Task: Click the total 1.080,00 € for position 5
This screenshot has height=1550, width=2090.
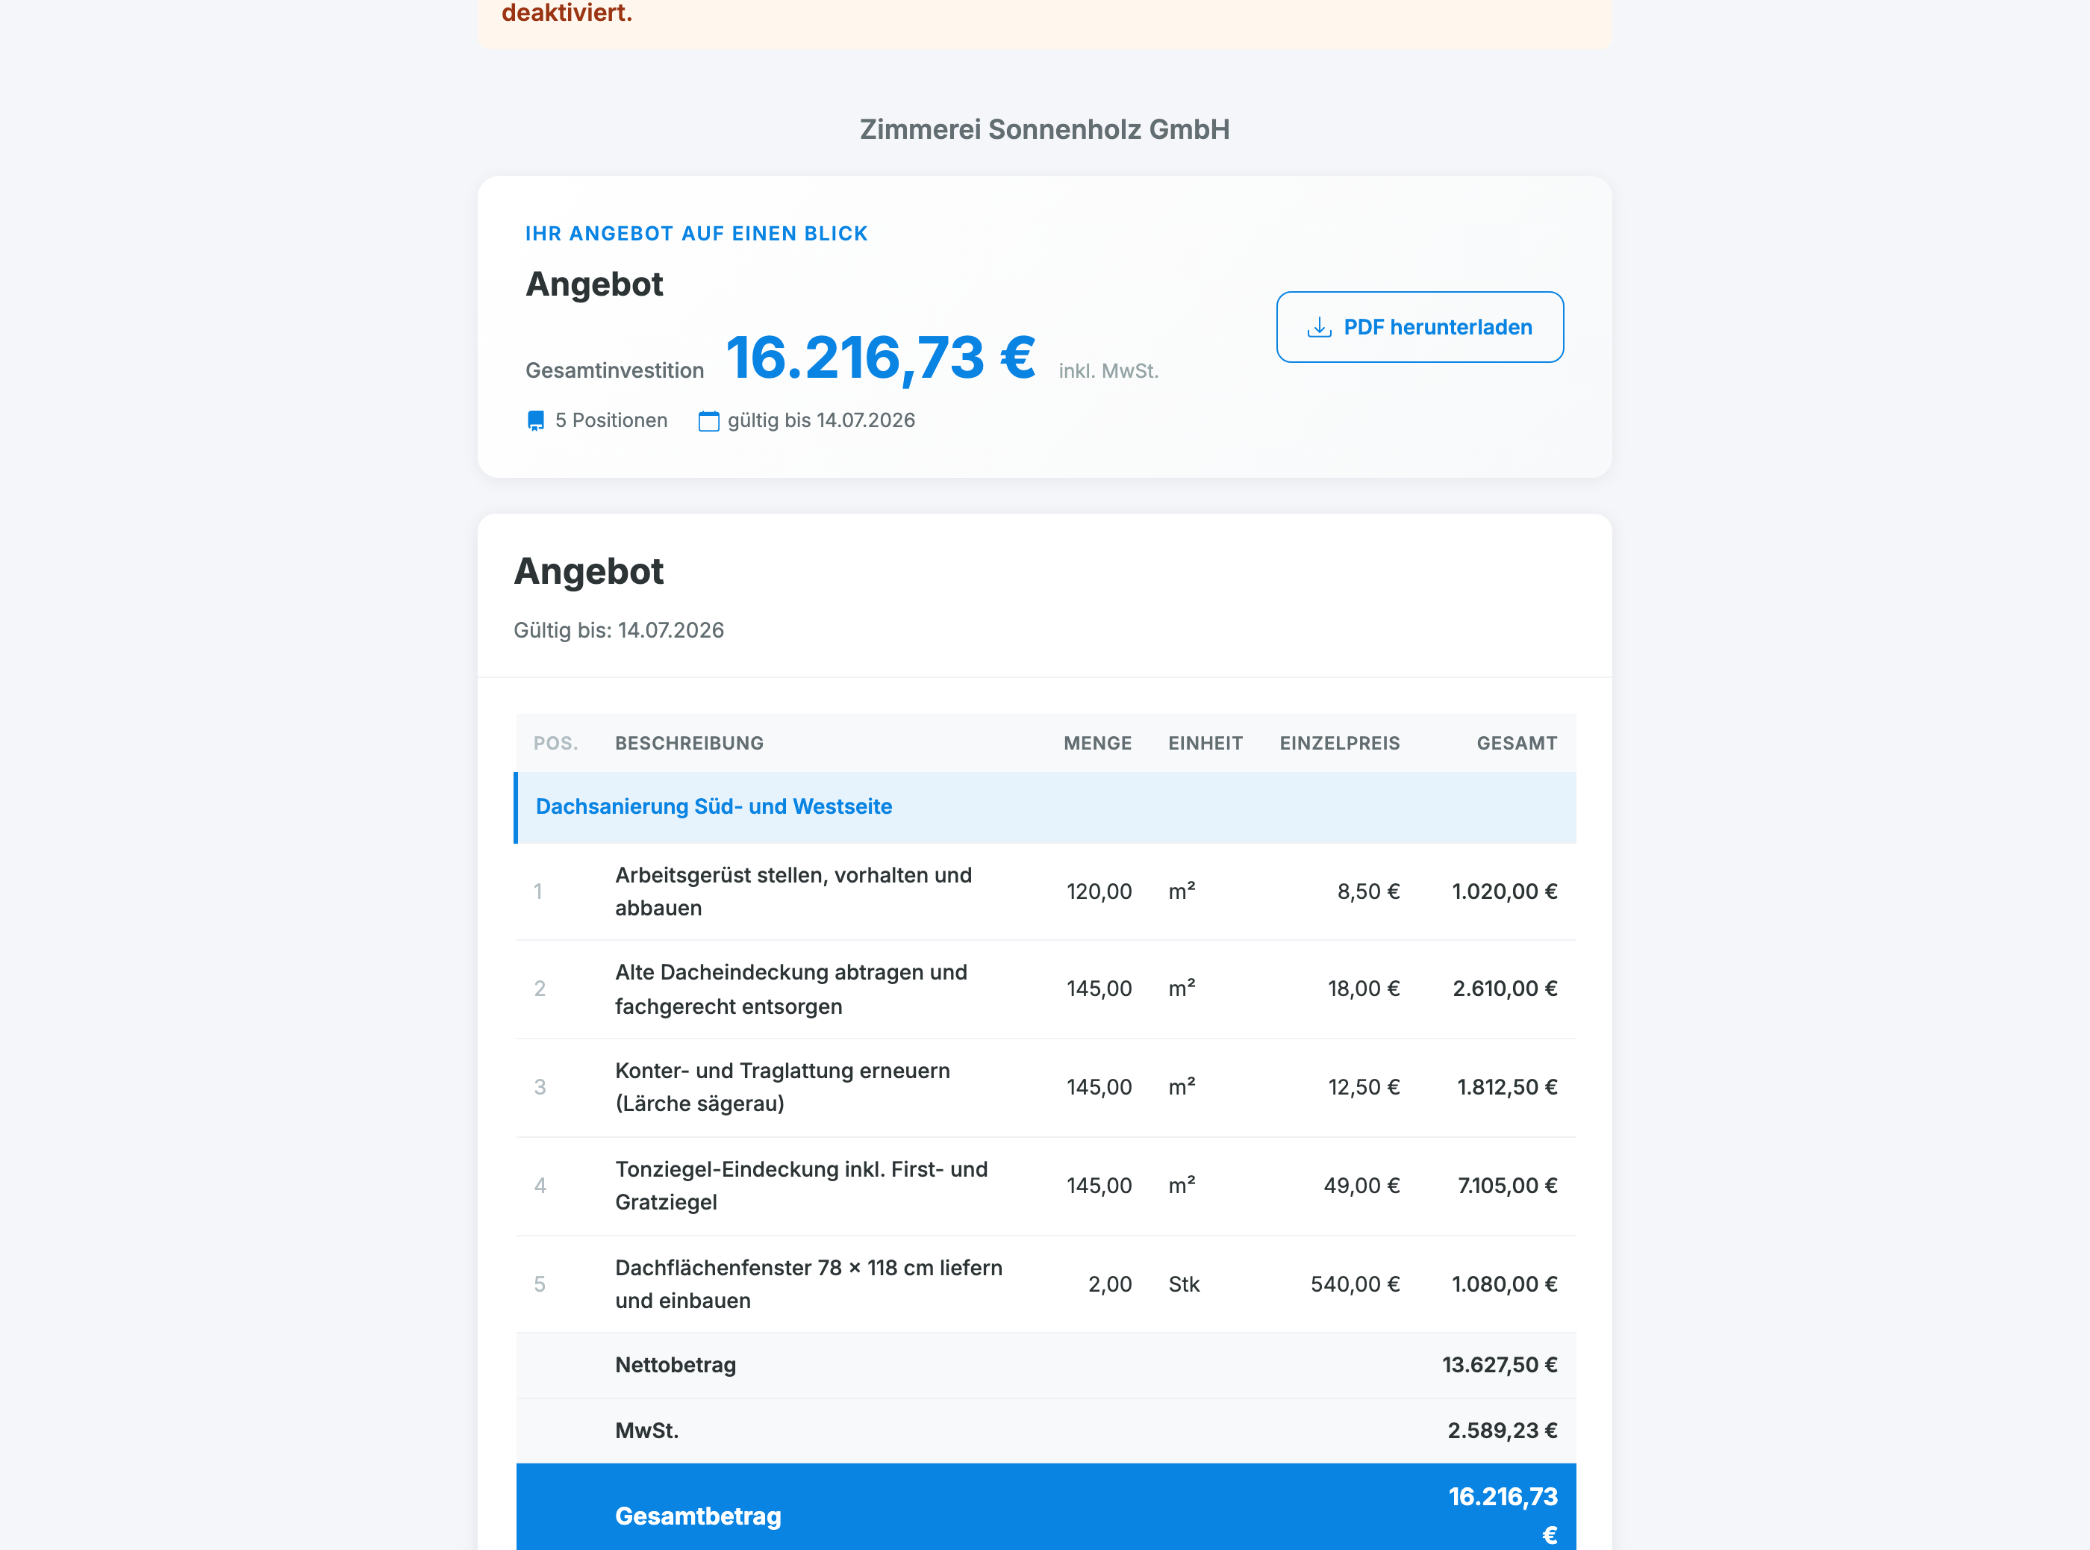Action: pyautogui.click(x=1505, y=1283)
